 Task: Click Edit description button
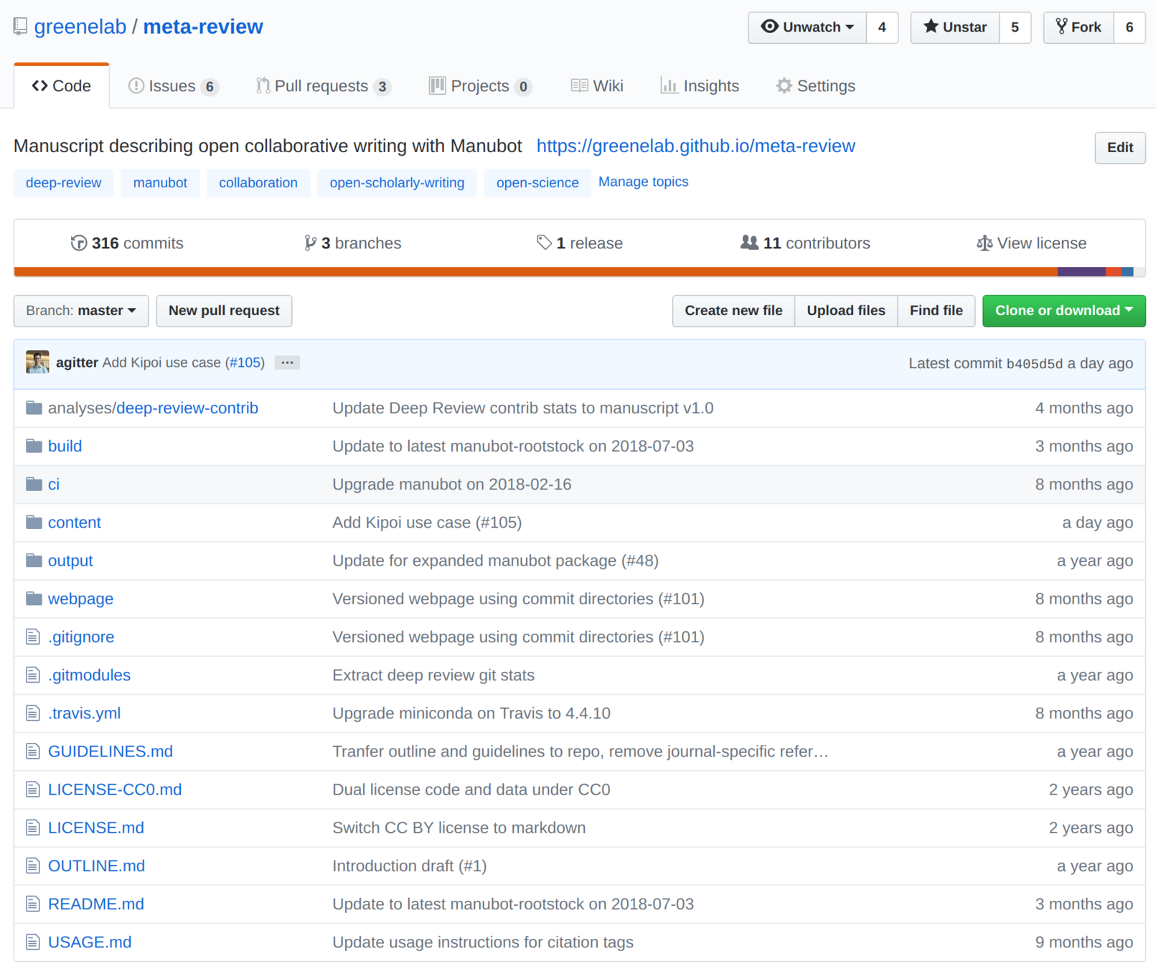click(x=1119, y=148)
